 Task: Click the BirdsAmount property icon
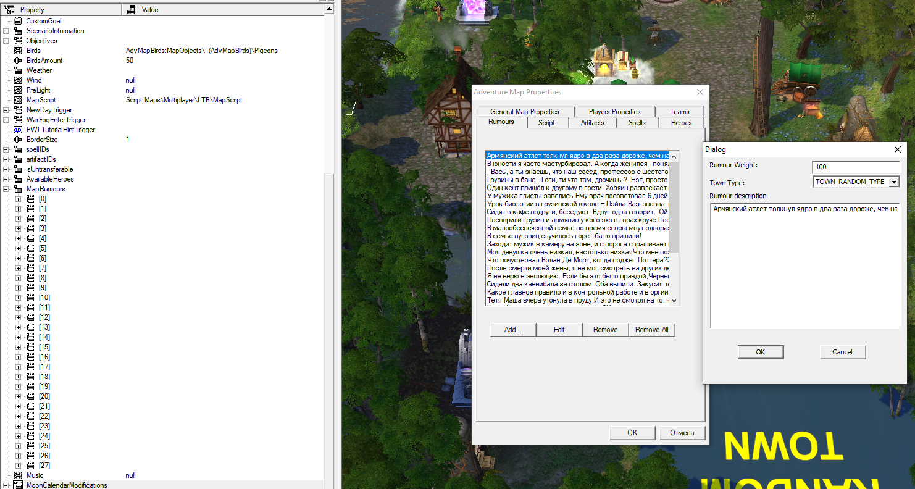(x=18, y=61)
